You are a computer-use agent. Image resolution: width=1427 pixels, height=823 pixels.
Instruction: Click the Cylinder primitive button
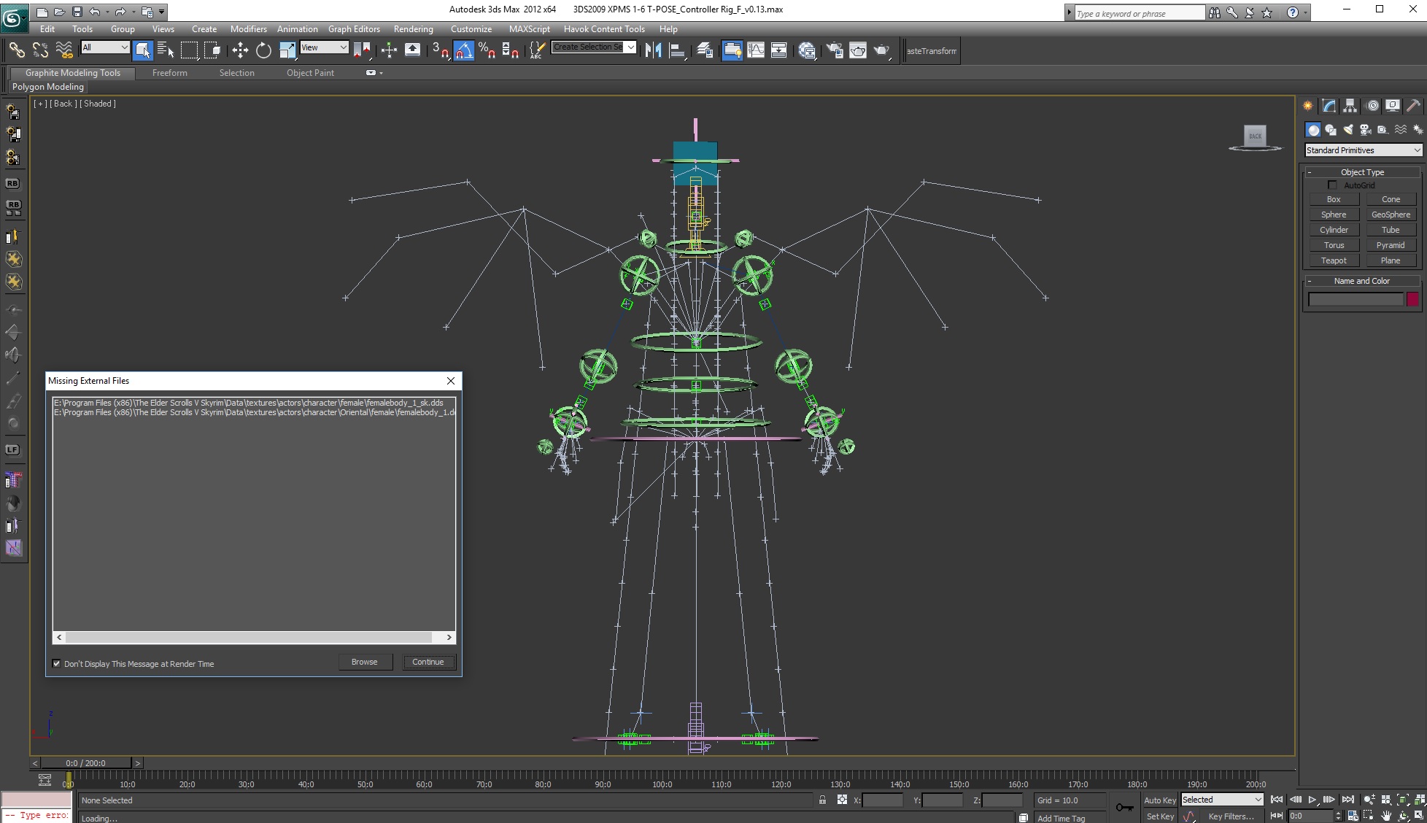point(1334,230)
